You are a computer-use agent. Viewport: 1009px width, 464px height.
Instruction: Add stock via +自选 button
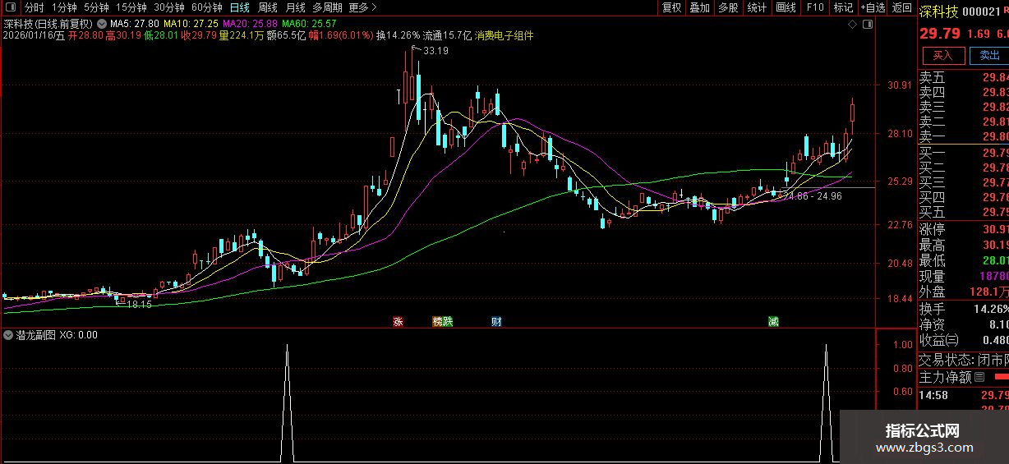coord(873,7)
